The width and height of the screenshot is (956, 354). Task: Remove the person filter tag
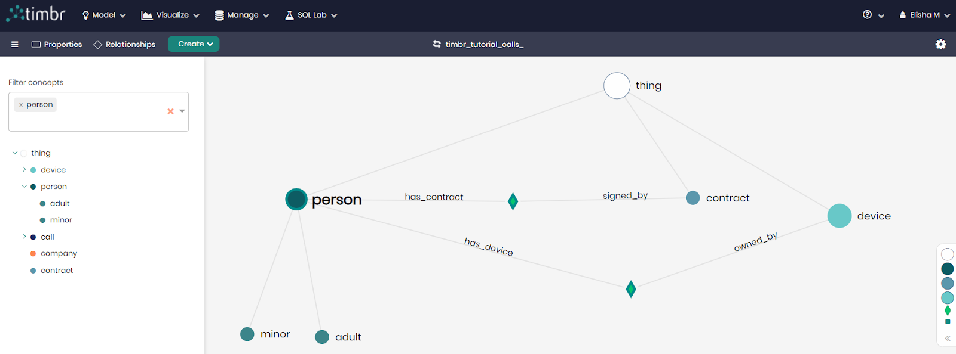[21, 105]
